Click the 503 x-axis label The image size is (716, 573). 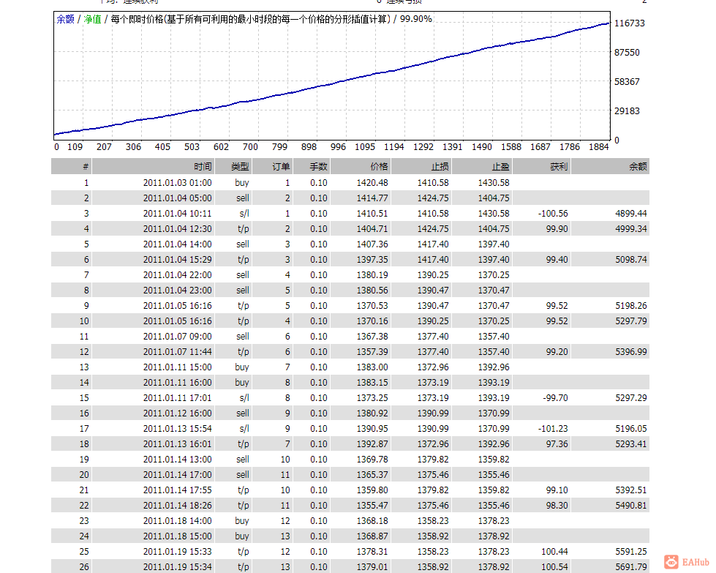point(192,147)
